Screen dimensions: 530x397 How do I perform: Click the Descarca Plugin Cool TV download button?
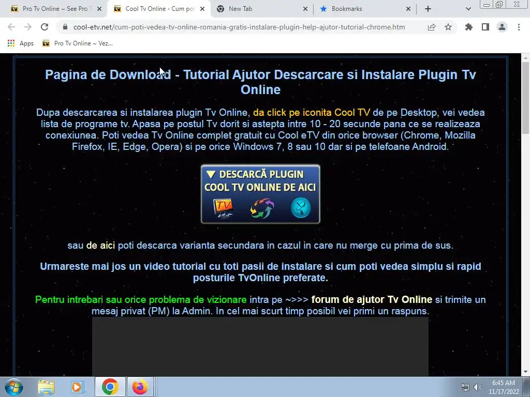pos(260,194)
